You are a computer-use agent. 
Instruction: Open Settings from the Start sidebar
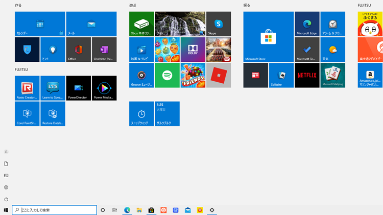(6, 187)
